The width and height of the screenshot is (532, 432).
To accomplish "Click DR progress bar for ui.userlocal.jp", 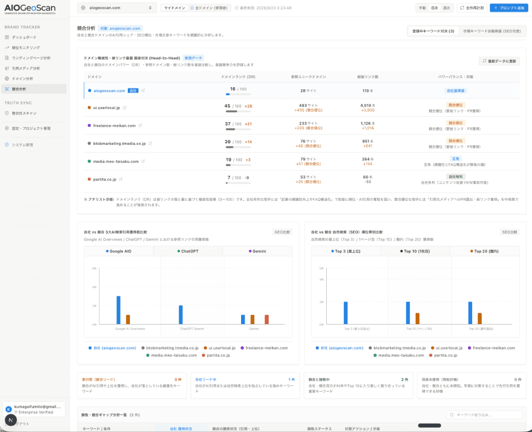I will (238, 111).
